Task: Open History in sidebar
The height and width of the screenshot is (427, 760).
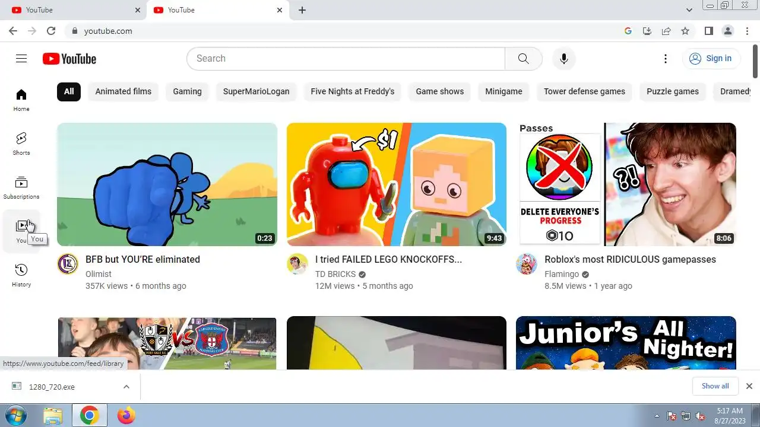Action: (21, 276)
